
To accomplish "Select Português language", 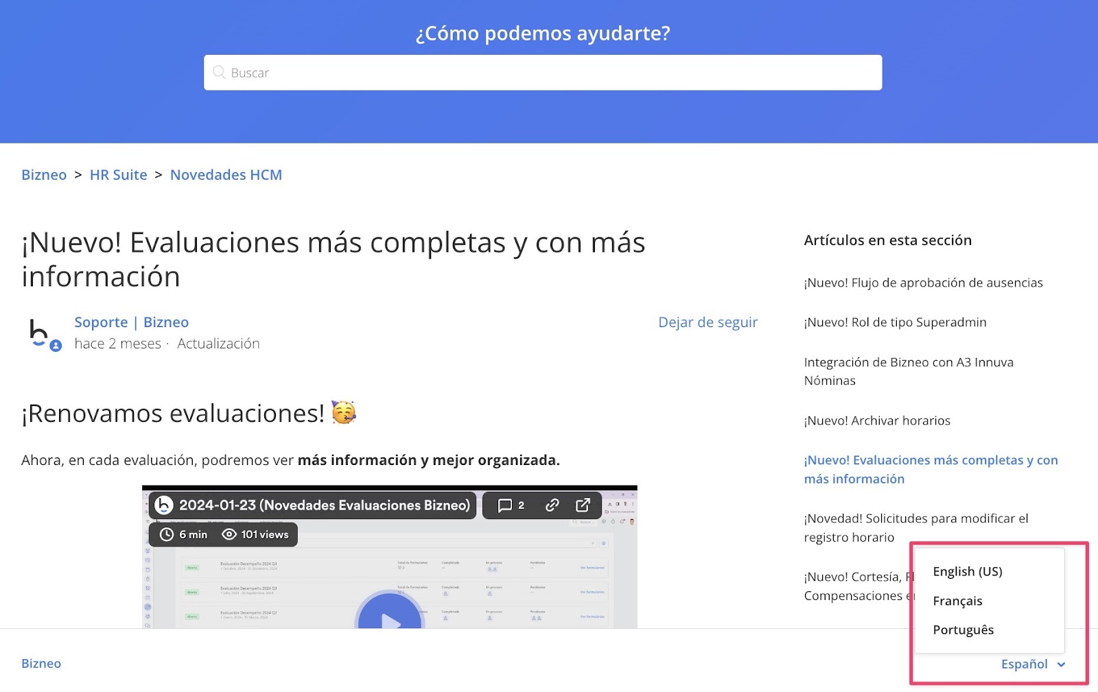I will [x=963, y=630].
